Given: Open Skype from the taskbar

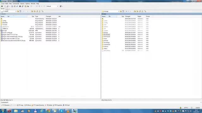Looking at the screenshot, I should point(62,111).
